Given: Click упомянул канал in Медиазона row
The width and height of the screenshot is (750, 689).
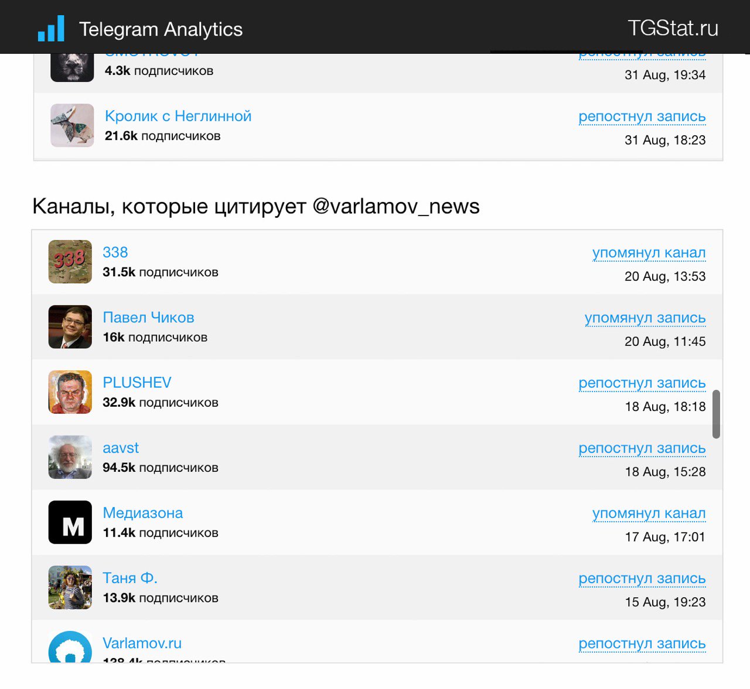Looking at the screenshot, I should point(649,513).
